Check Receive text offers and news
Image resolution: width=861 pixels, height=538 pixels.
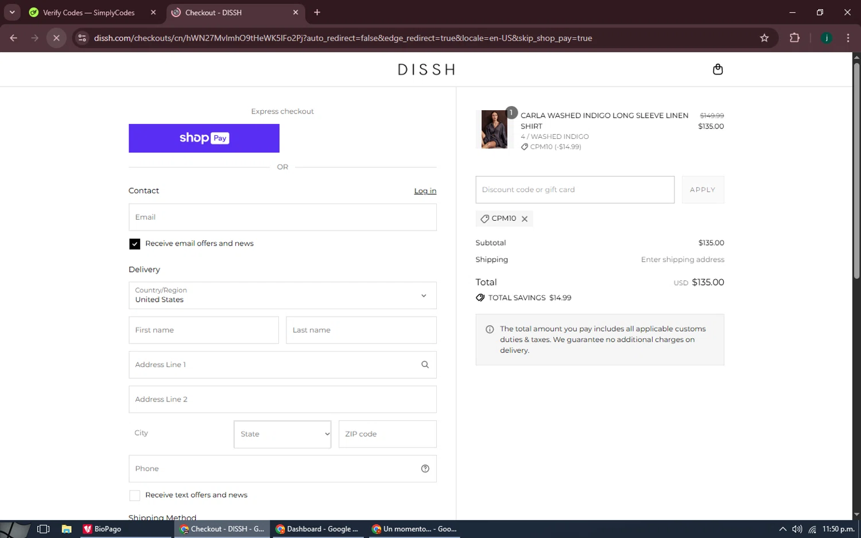134,496
